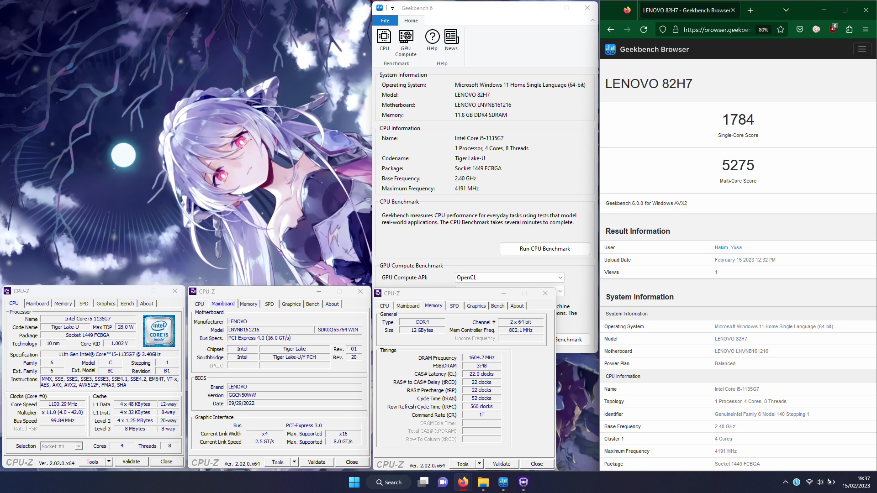Open About tab in CPU-Z Memory window
Viewport: 877px width, 493px height.
coord(517,306)
